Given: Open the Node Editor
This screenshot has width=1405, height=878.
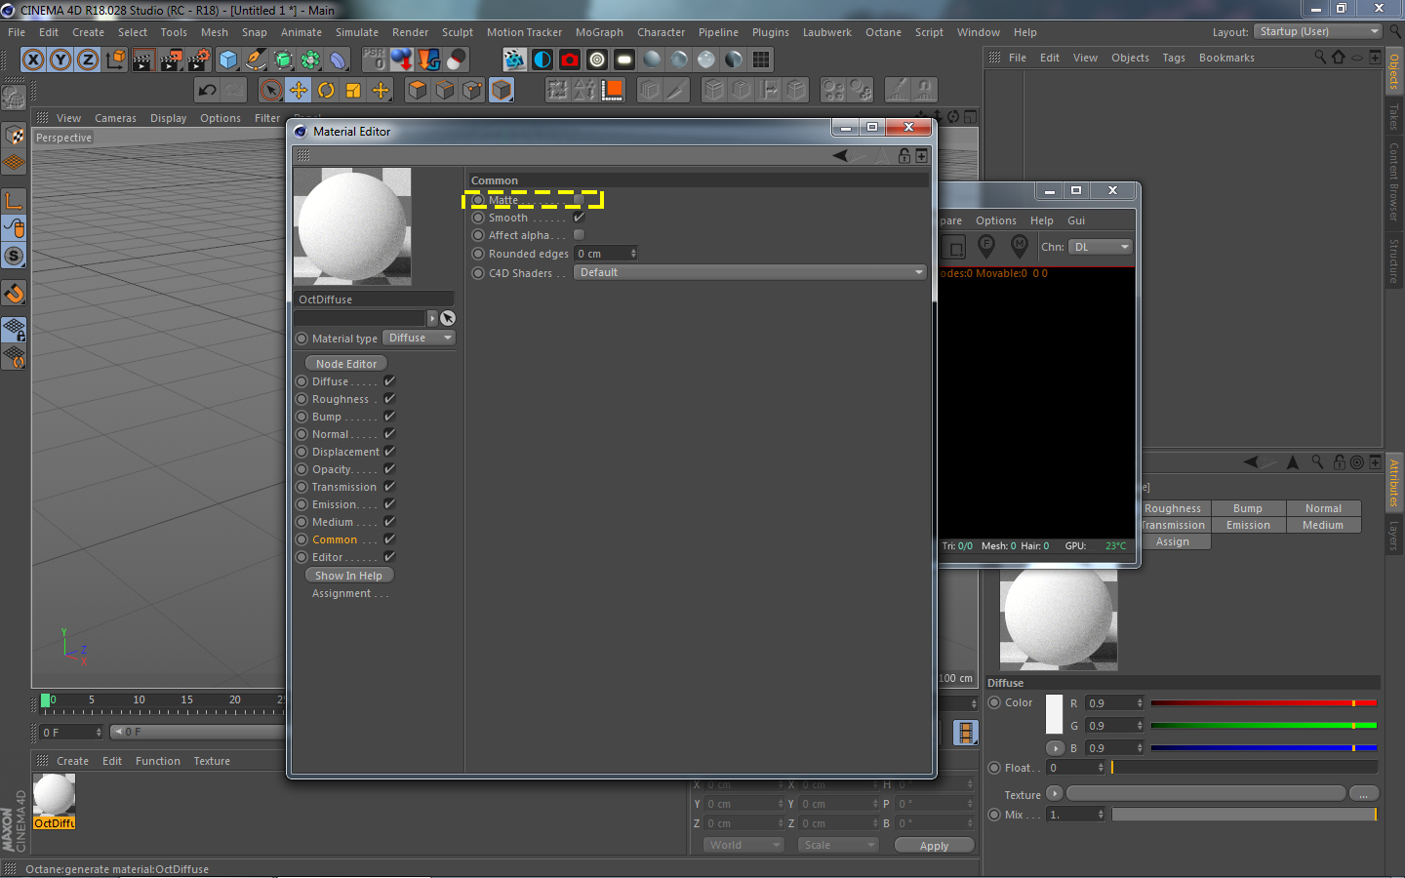Looking at the screenshot, I should pyautogui.click(x=346, y=364).
